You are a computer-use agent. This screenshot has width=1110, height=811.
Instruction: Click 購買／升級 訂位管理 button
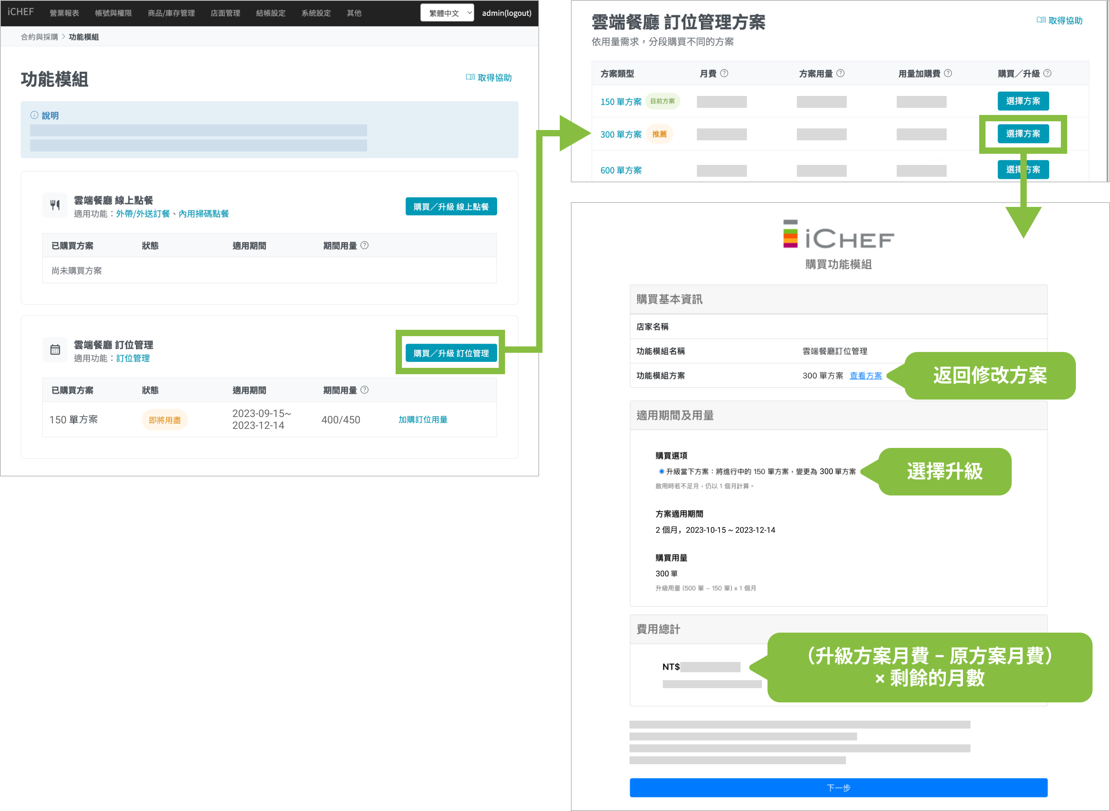click(x=451, y=353)
